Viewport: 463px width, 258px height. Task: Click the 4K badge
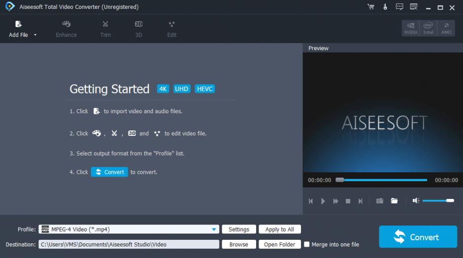(x=163, y=89)
